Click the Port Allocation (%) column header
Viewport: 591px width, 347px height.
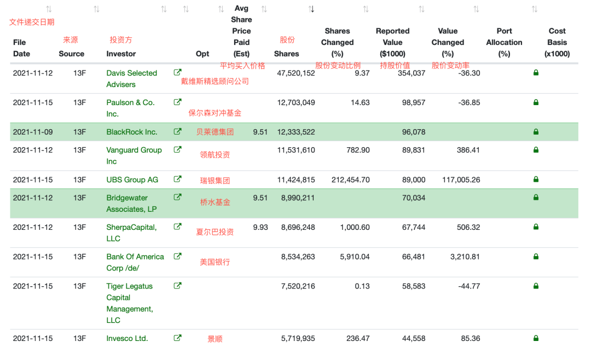[x=504, y=42]
